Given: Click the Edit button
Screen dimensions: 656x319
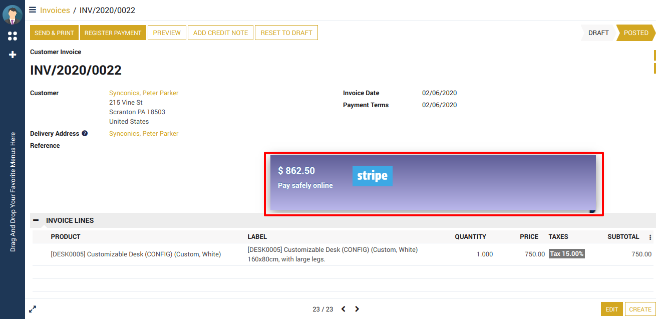Looking at the screenshot, I should [x=611, y=309].
